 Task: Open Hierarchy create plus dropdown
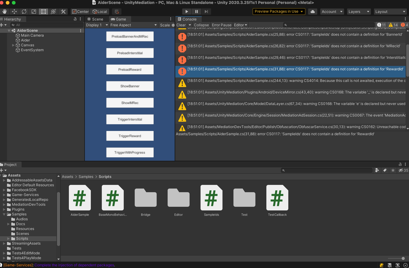[3, 25]
